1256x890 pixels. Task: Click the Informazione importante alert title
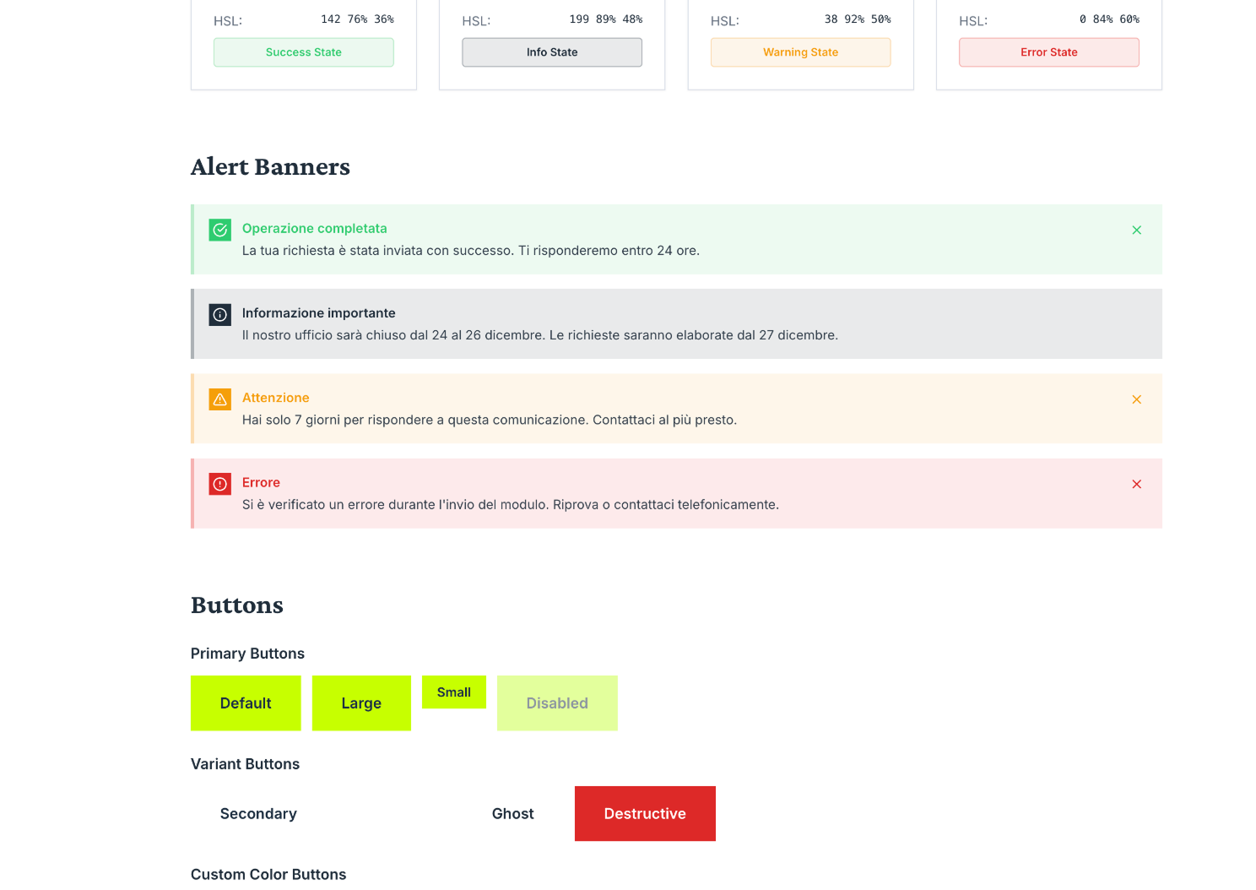click(318, 313)
